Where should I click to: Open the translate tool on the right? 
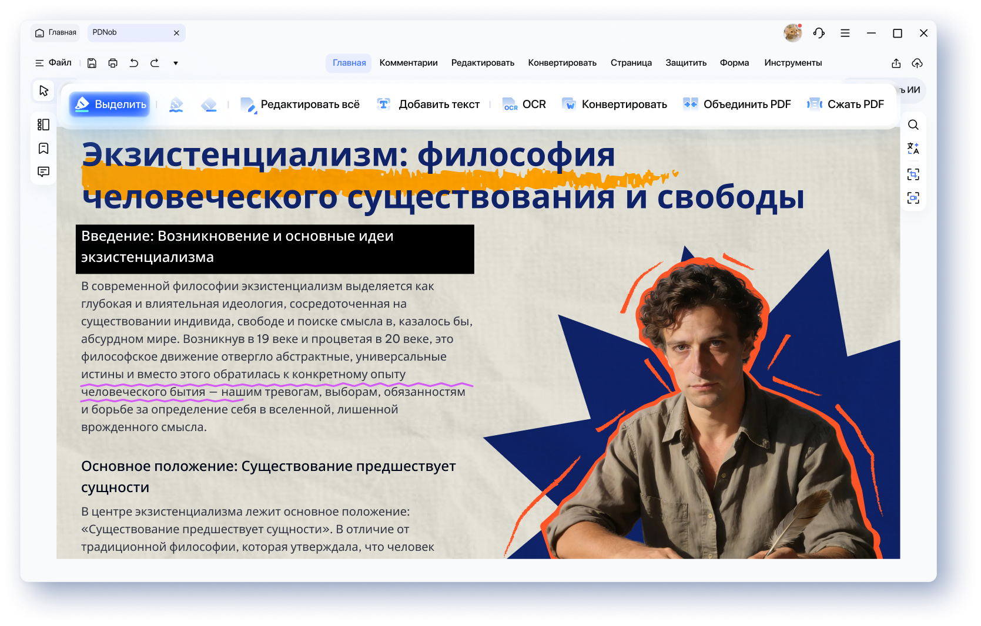click(913, 149)
